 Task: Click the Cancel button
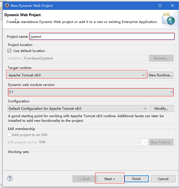click(x=163, y=179)
